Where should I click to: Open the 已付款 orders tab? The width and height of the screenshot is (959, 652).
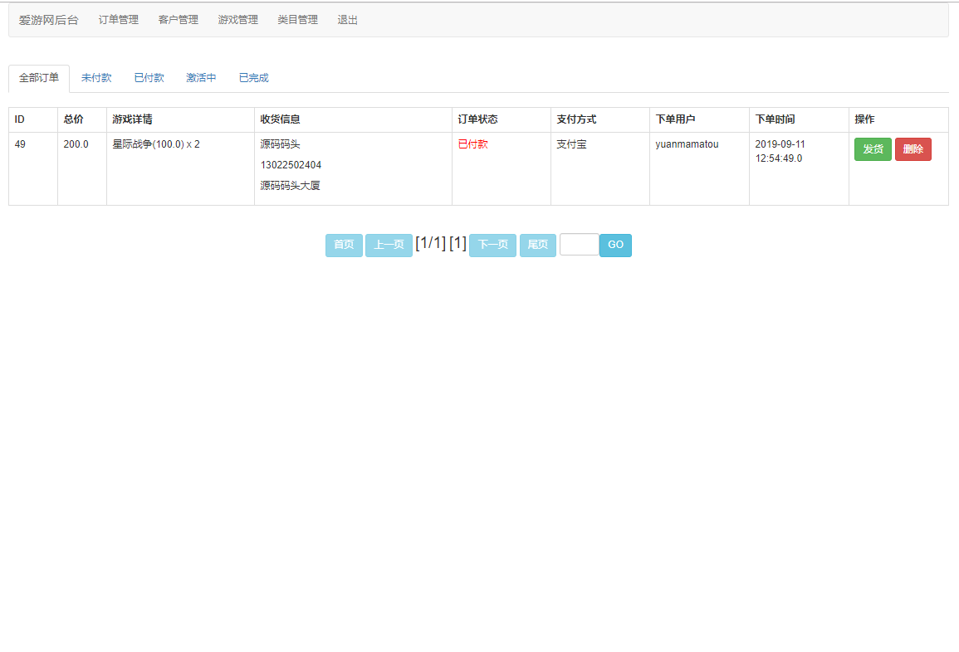coord(149,77)
